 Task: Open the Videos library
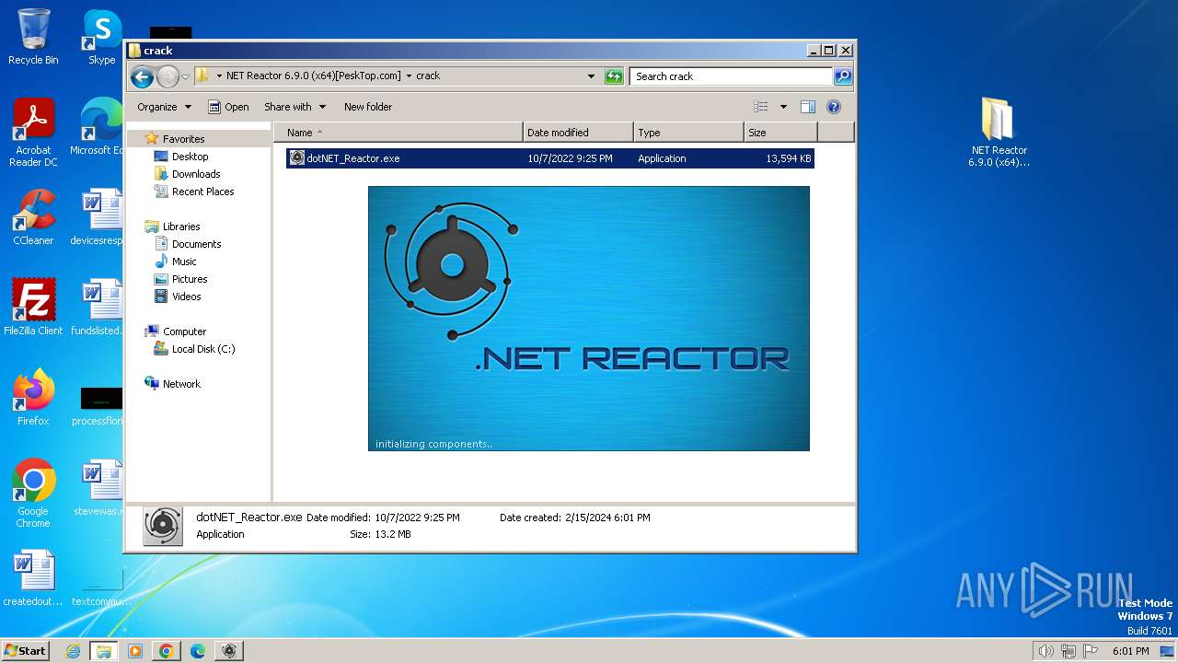[186, 297]
